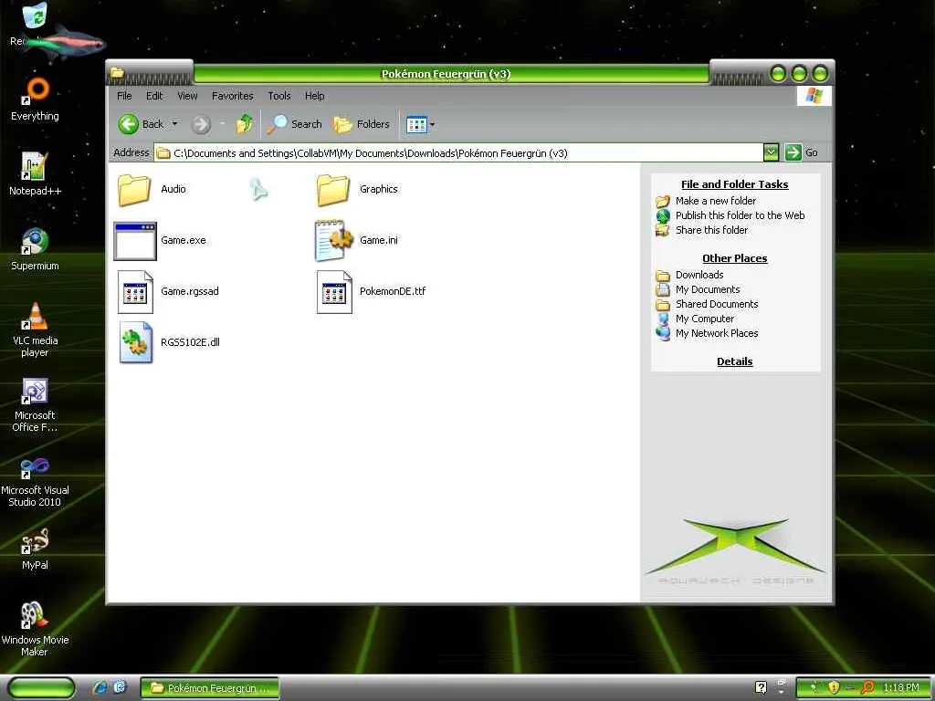Select the PokemonDE.ttf file name text
The height and width of the screenshot is (701, 935).
[x=393, y=291]
